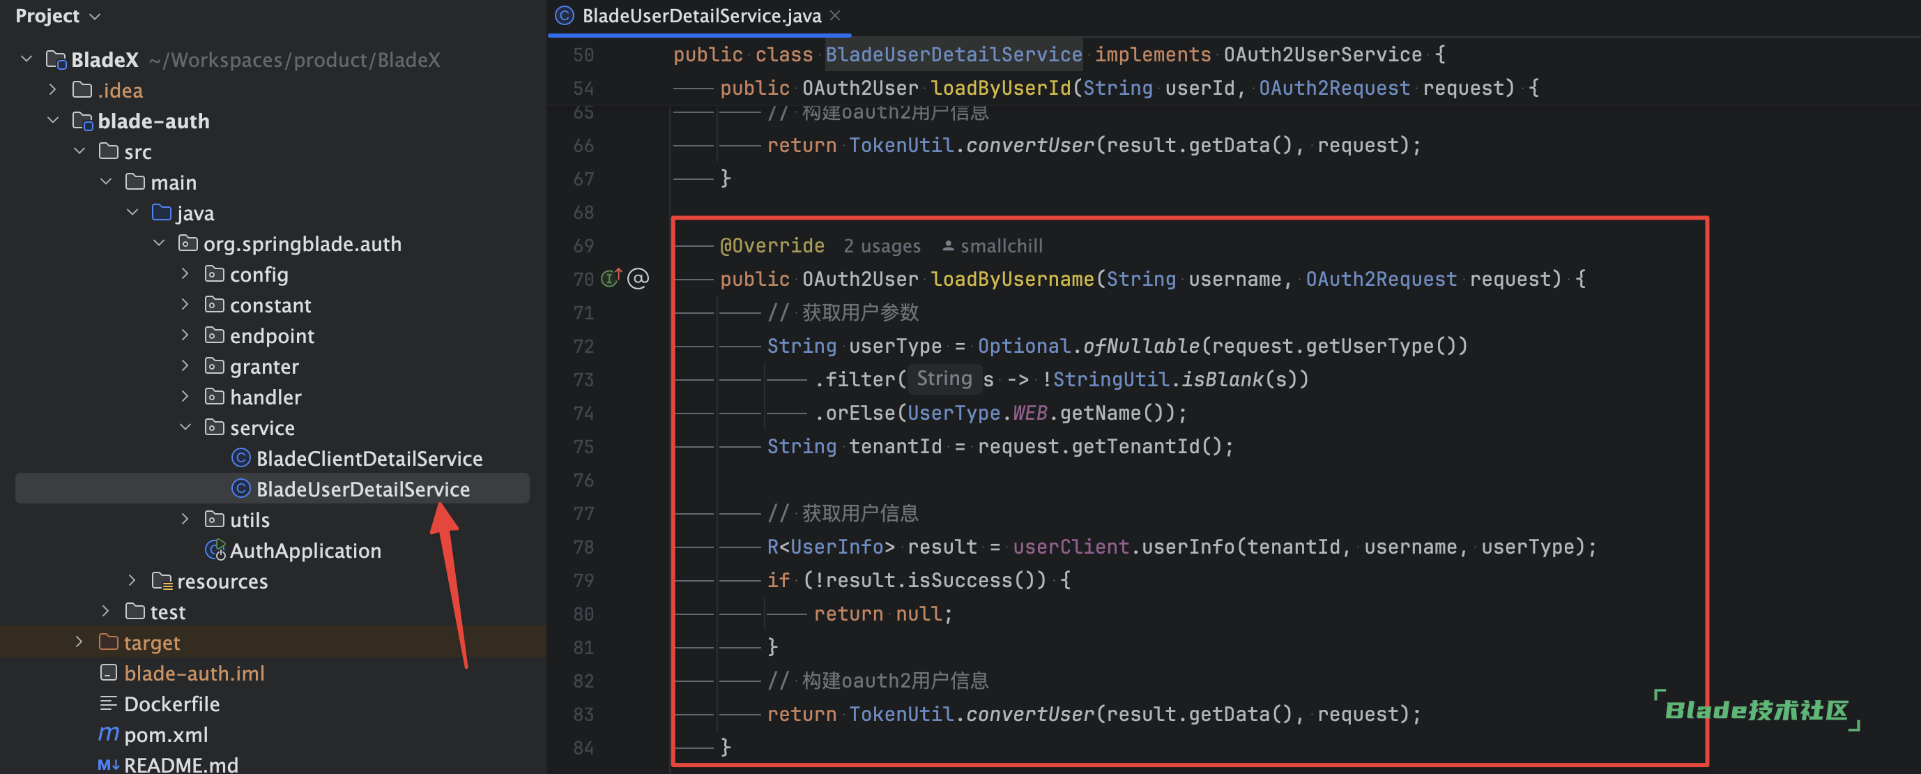
Task: Click the String inlay hint on line 73
Action: coord(944,379)
